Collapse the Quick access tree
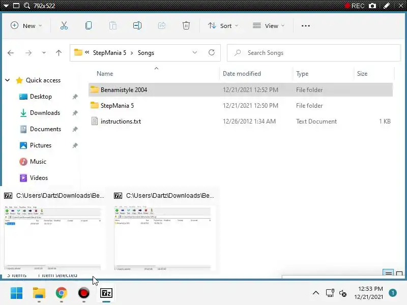The image size is (407, 305). (8, 80)
